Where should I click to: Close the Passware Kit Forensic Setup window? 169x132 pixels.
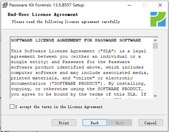(x=160, y=5)
